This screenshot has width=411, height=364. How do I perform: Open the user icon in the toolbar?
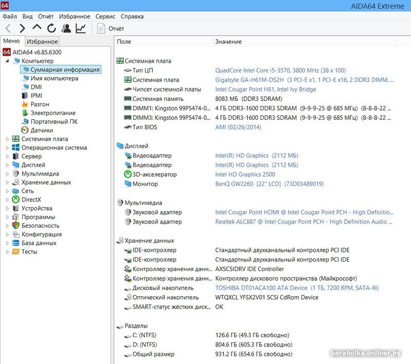[x=66, y=28]
